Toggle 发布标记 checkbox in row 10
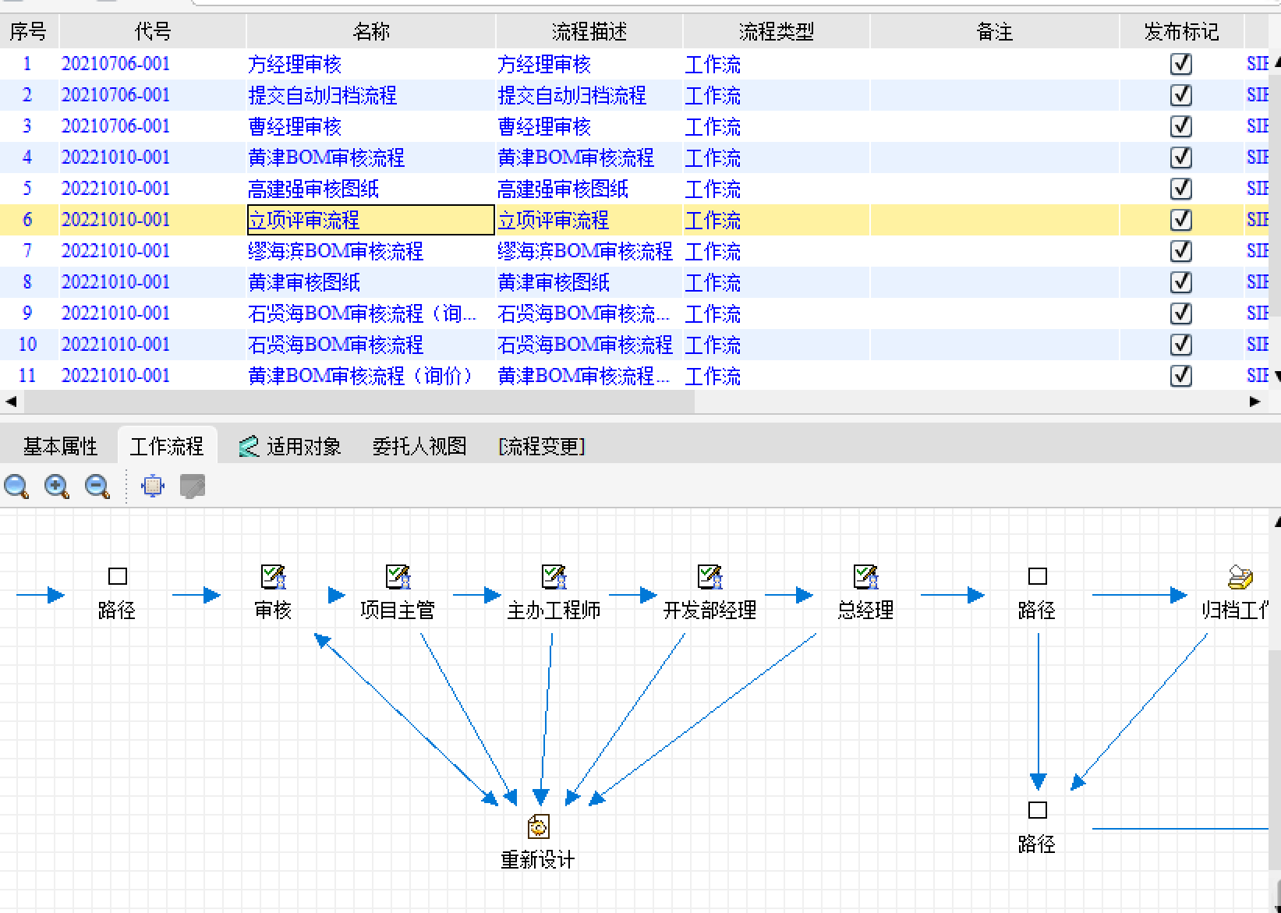1281x913 pixels. (1181, 345)
